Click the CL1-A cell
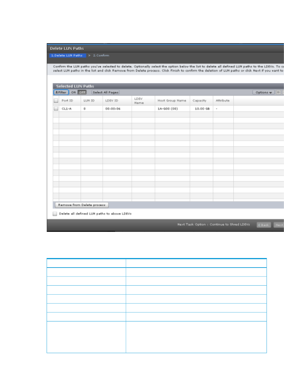The height and width of the screenshot is (378, 284). click(67, 109)
